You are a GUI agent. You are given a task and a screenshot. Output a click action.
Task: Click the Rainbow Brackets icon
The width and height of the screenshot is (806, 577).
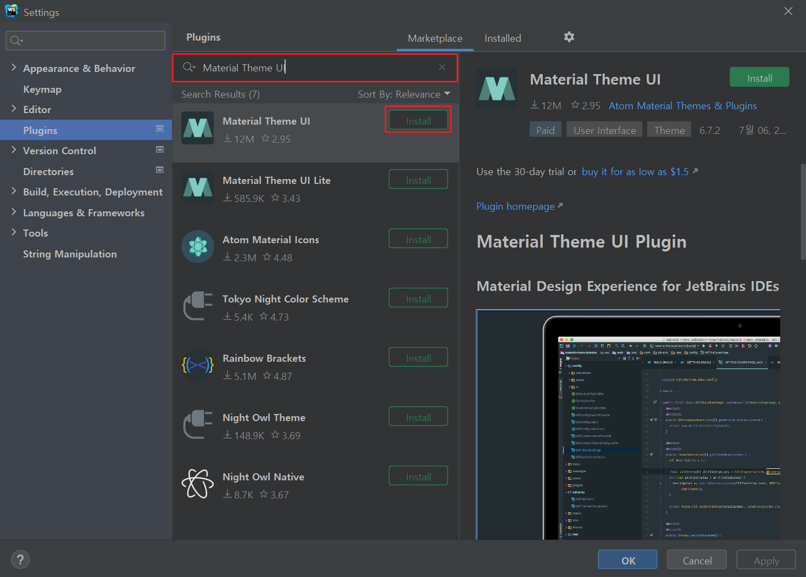point(198,365)
